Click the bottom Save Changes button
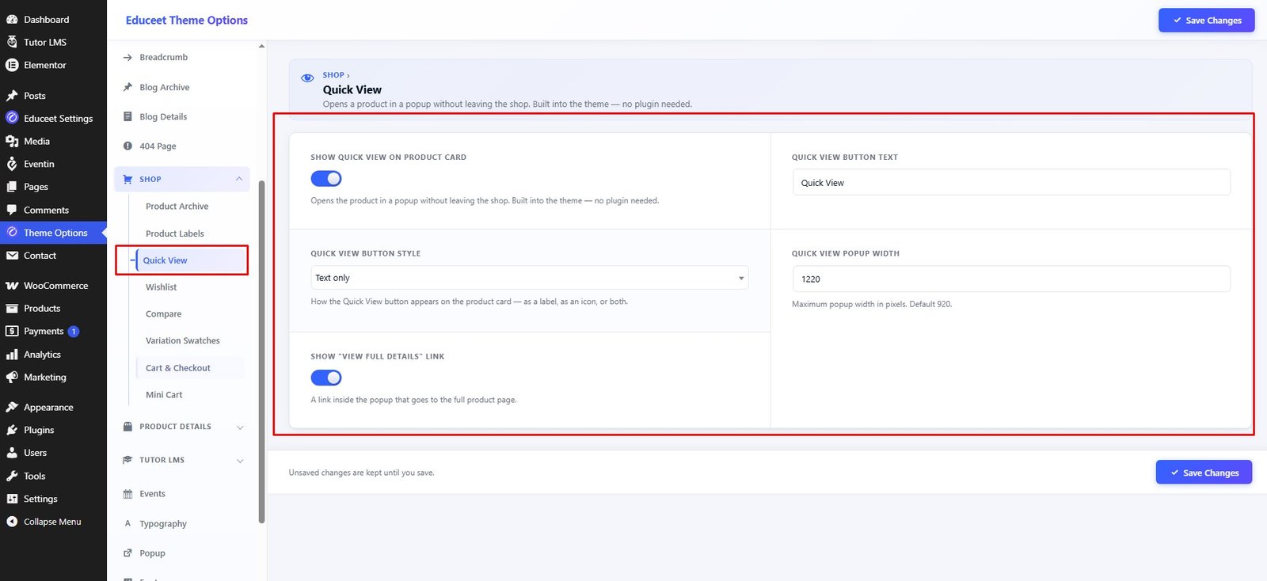 (x=1204, y=473)
